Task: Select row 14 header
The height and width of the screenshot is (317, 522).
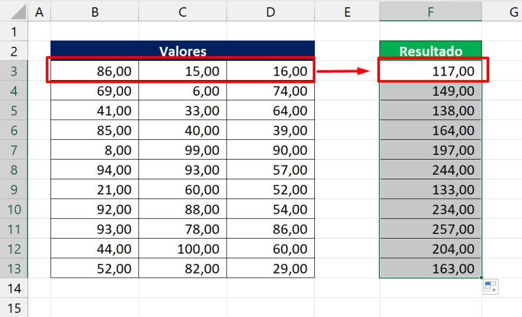Action: point(14,288)
